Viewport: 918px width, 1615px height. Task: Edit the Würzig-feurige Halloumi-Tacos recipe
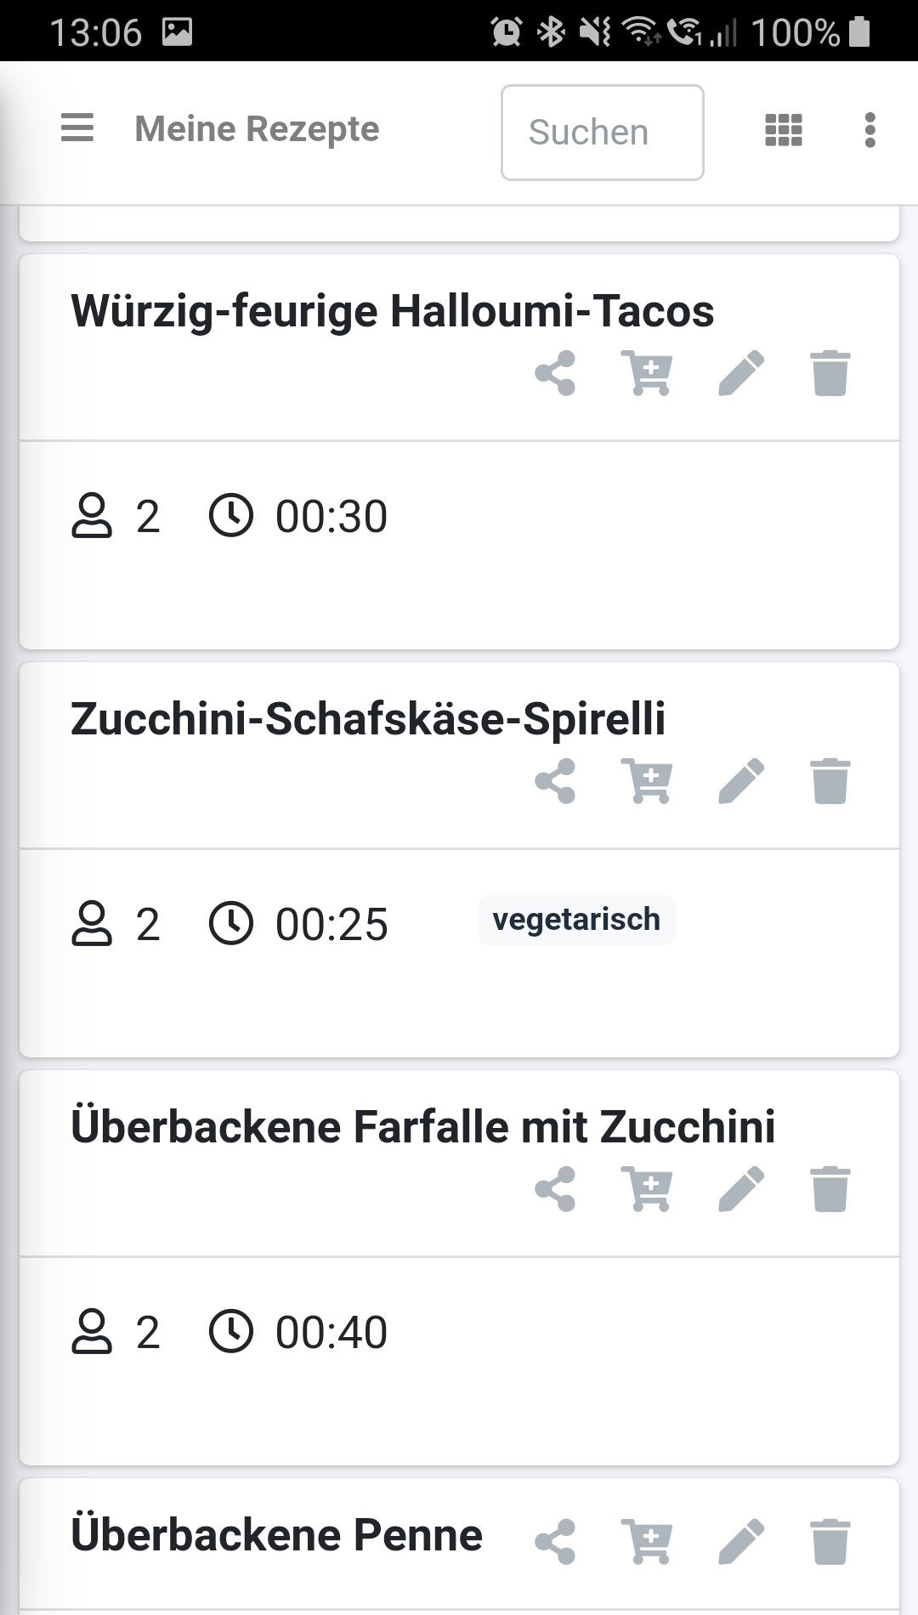click(741, 373)
